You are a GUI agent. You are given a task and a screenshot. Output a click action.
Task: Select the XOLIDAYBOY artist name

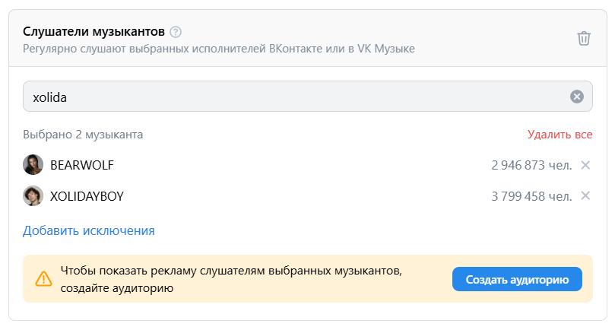click(87, 196)
